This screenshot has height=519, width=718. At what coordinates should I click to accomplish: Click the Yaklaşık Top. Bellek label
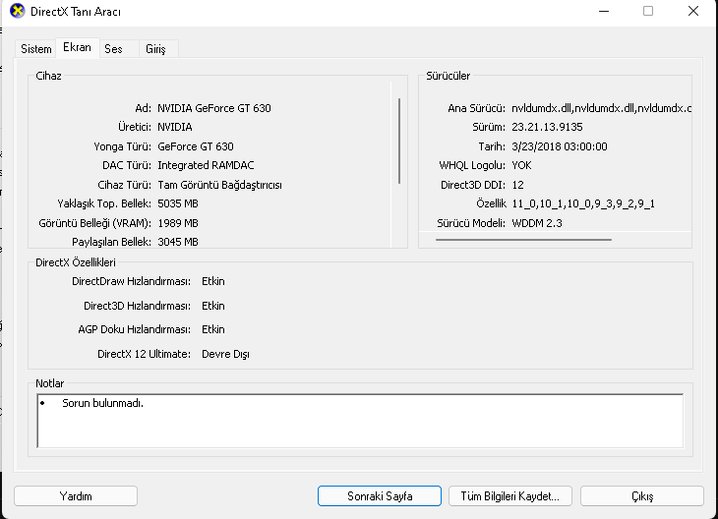click(x=104, y=203)
